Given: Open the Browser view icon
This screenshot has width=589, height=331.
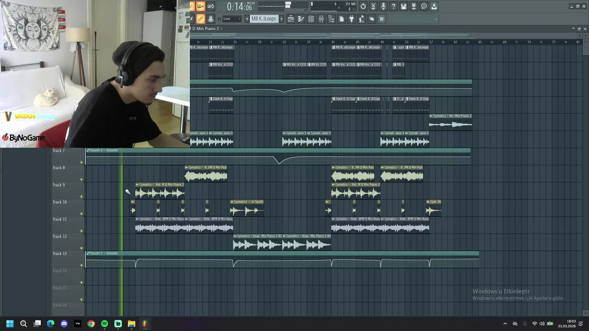Looking at the screenshot, I should point(331,19).
